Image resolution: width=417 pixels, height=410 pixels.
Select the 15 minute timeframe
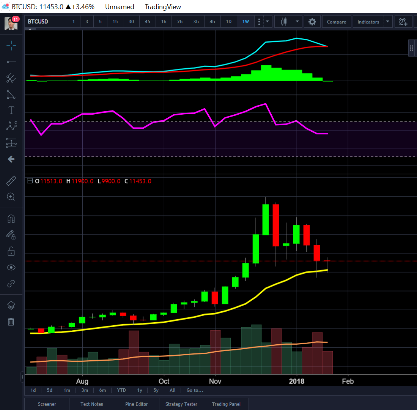115,22
